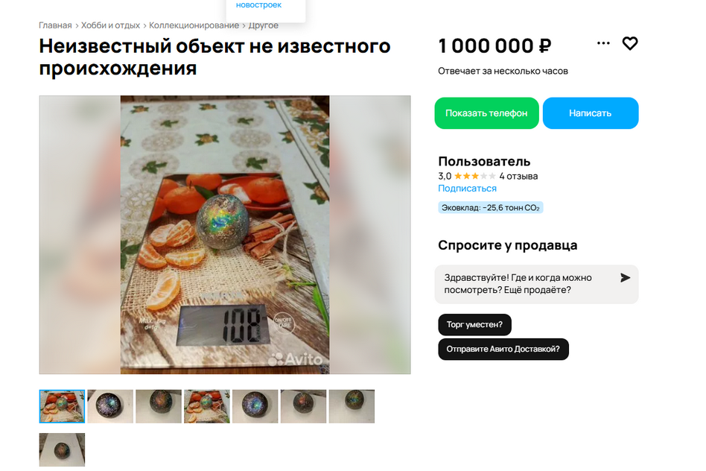This screenshot has height=471, width=706.
Task: Open the Главная breadcrumb link
Action: pyautogui.click(x=55, y=25)
